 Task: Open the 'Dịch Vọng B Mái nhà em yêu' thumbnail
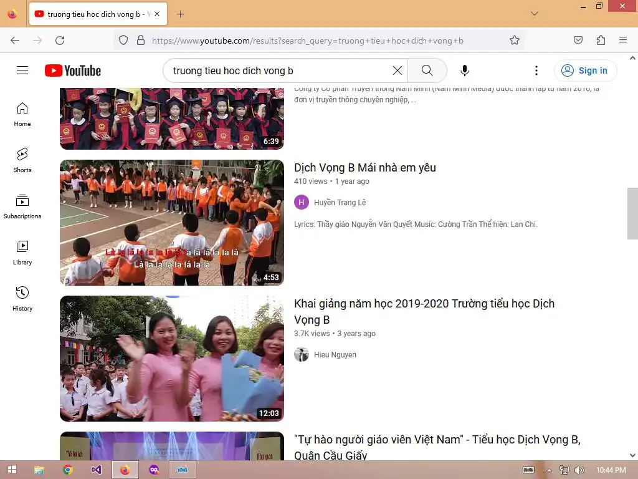point(172,223)
